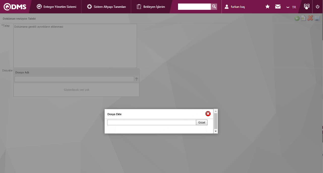Open Bekleyen İşlerim menu
The height and width of the screenshot is (173, 323).
click(x=151, y=7)
